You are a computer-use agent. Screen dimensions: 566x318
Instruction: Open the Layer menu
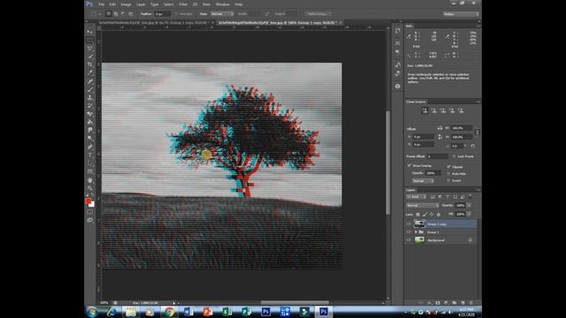coord(141,4)
